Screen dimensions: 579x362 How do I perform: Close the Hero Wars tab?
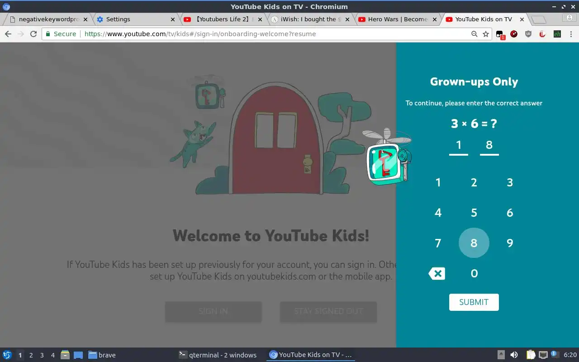pos(435,19)
